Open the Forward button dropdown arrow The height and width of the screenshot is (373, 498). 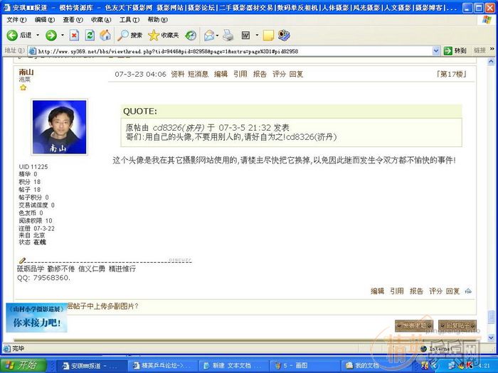(x=61, y=35)
